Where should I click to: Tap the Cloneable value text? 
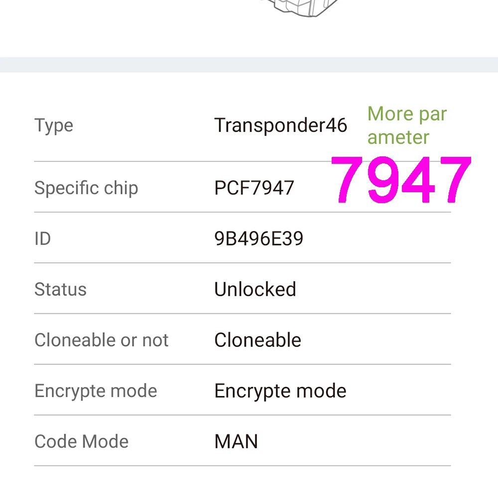(257, 340)
